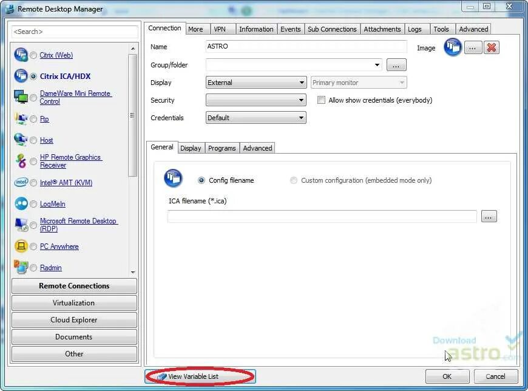Browse for custom image with ellipsis button
Image resolution: width=528 pixels, height=391 pixels.
coord(473,47)
